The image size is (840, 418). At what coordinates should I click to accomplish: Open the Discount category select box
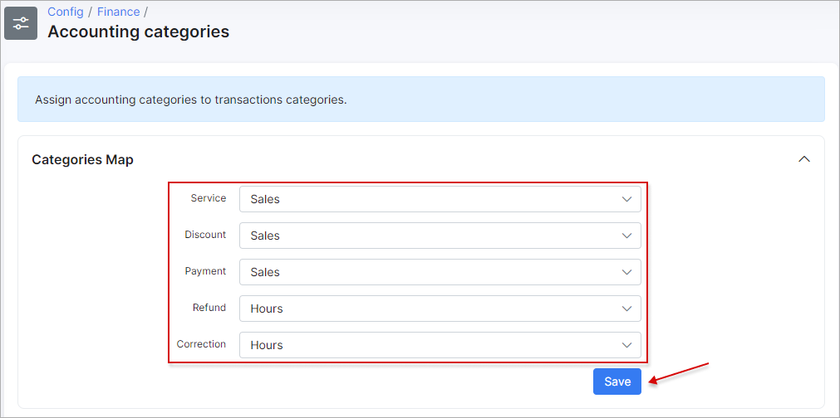(440, 236)
